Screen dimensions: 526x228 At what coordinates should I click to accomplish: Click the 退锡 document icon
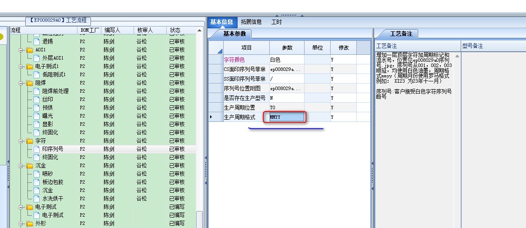pos(37,42)
